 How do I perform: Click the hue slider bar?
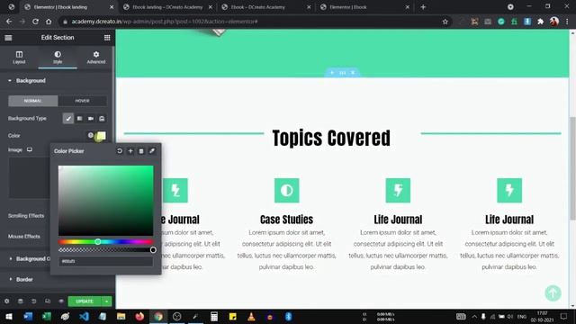pos(106,242)
